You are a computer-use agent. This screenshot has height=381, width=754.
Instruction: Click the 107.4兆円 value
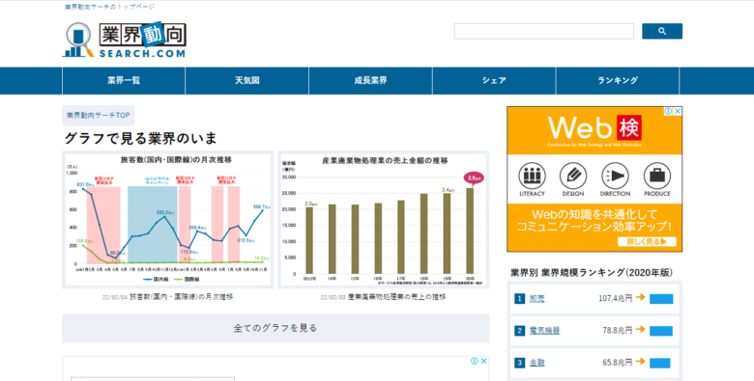615,298
